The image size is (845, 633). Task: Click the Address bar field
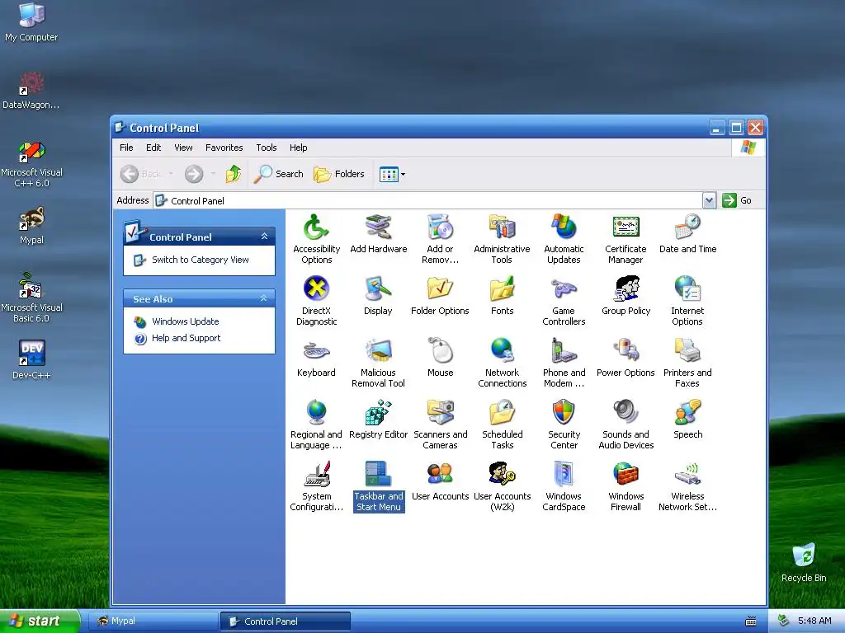427,200
